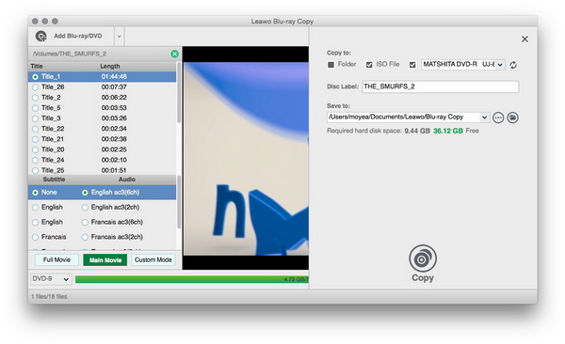Click the 01:44:48 length value

click(114, 77)
